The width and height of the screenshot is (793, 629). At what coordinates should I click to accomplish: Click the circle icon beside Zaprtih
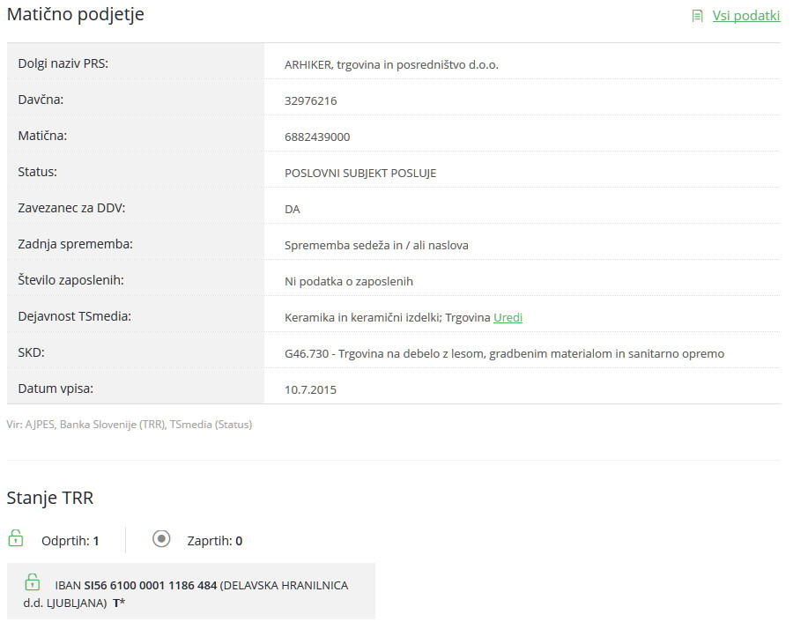[x=161, y=539]
